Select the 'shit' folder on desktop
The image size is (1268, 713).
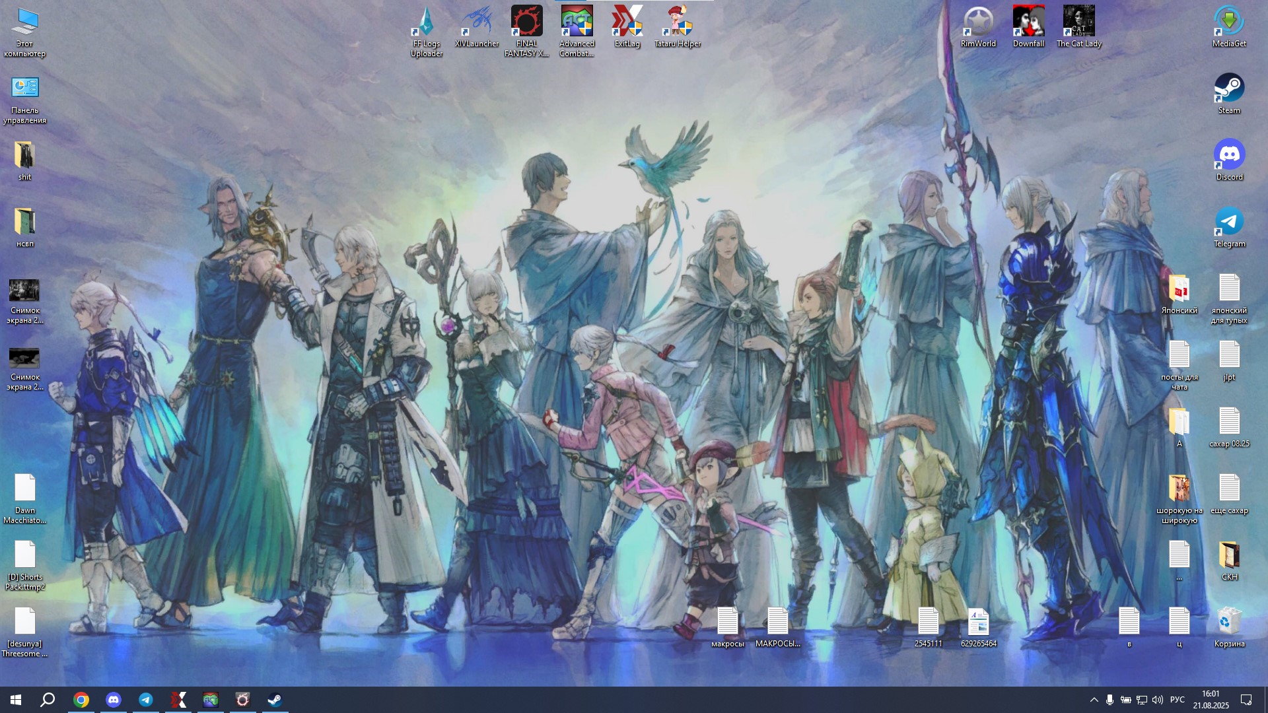tap(25, 160)
